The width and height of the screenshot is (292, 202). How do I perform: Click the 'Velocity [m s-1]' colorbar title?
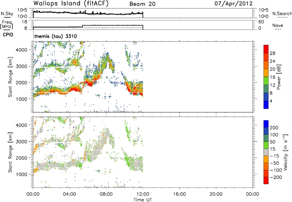click(285, 152)
